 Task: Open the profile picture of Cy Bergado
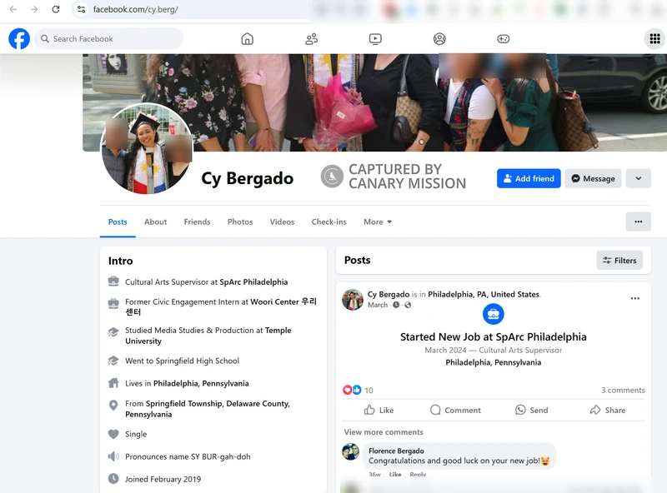tap(147, 148)
